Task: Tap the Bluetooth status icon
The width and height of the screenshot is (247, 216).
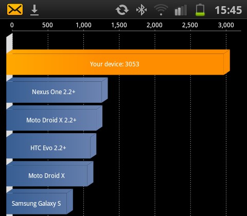Action: point(142,10)
